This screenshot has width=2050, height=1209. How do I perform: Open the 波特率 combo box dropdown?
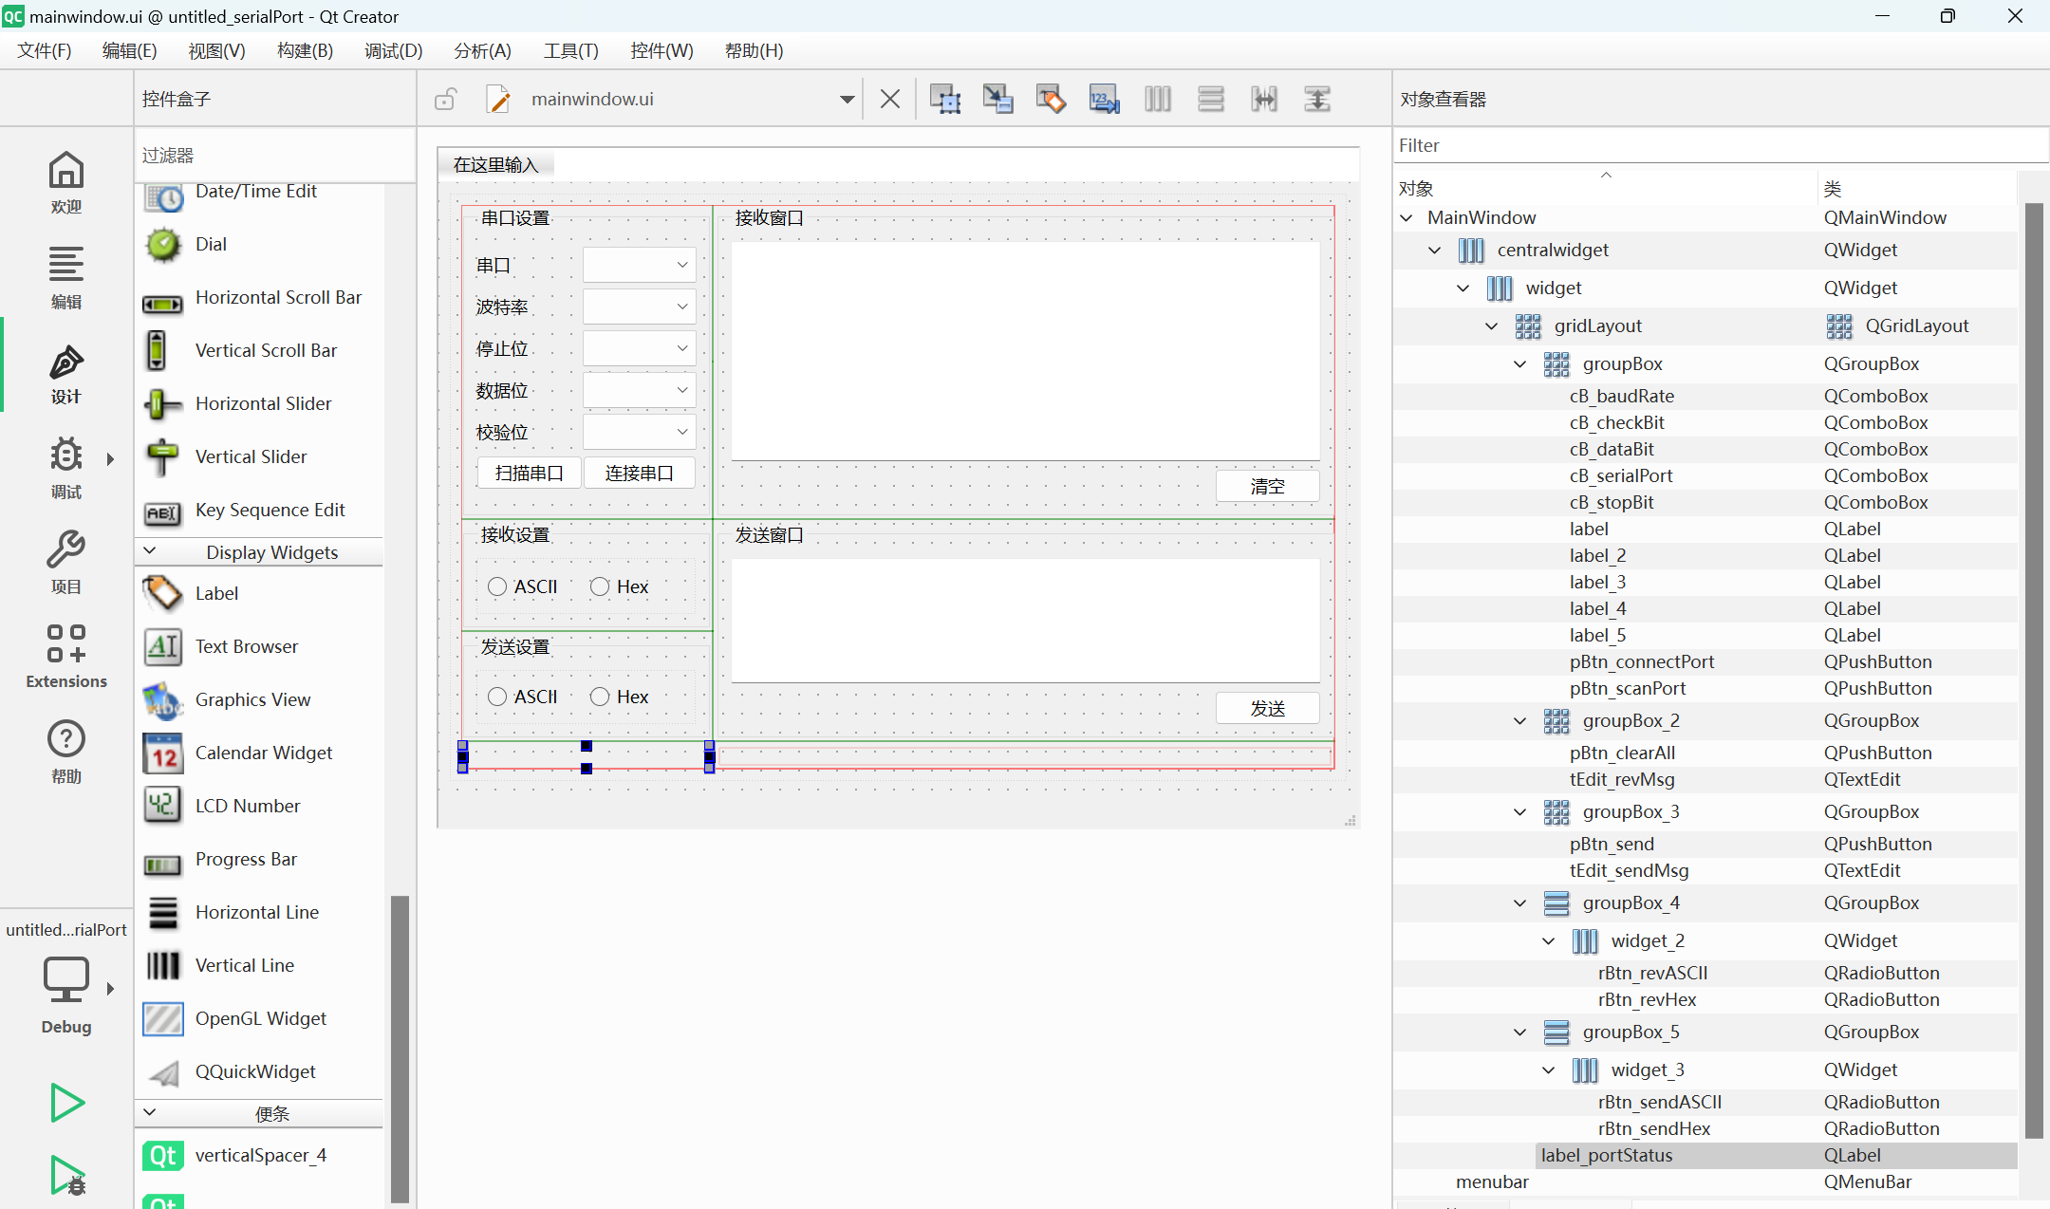[x=640, y=307]
